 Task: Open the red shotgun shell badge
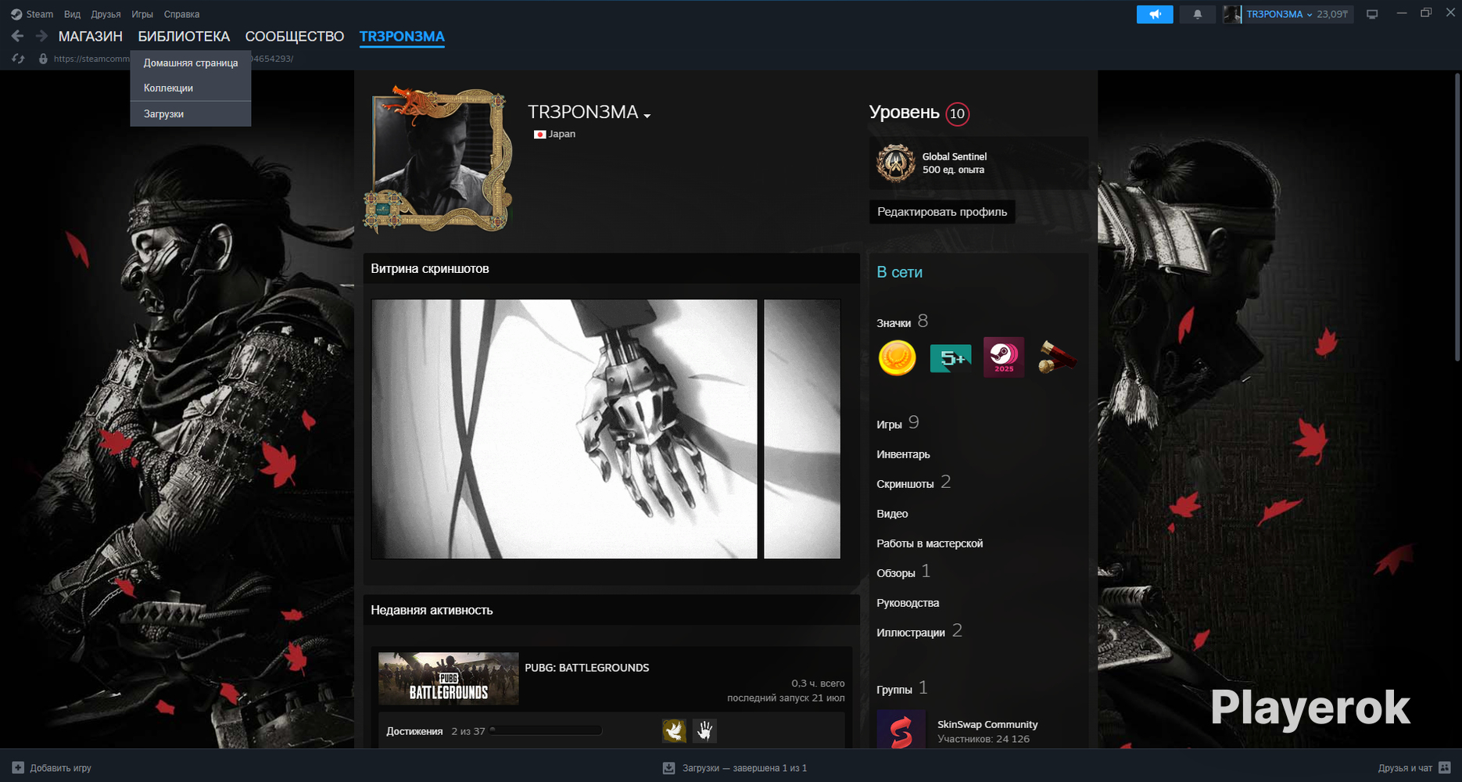(1057, 358)
